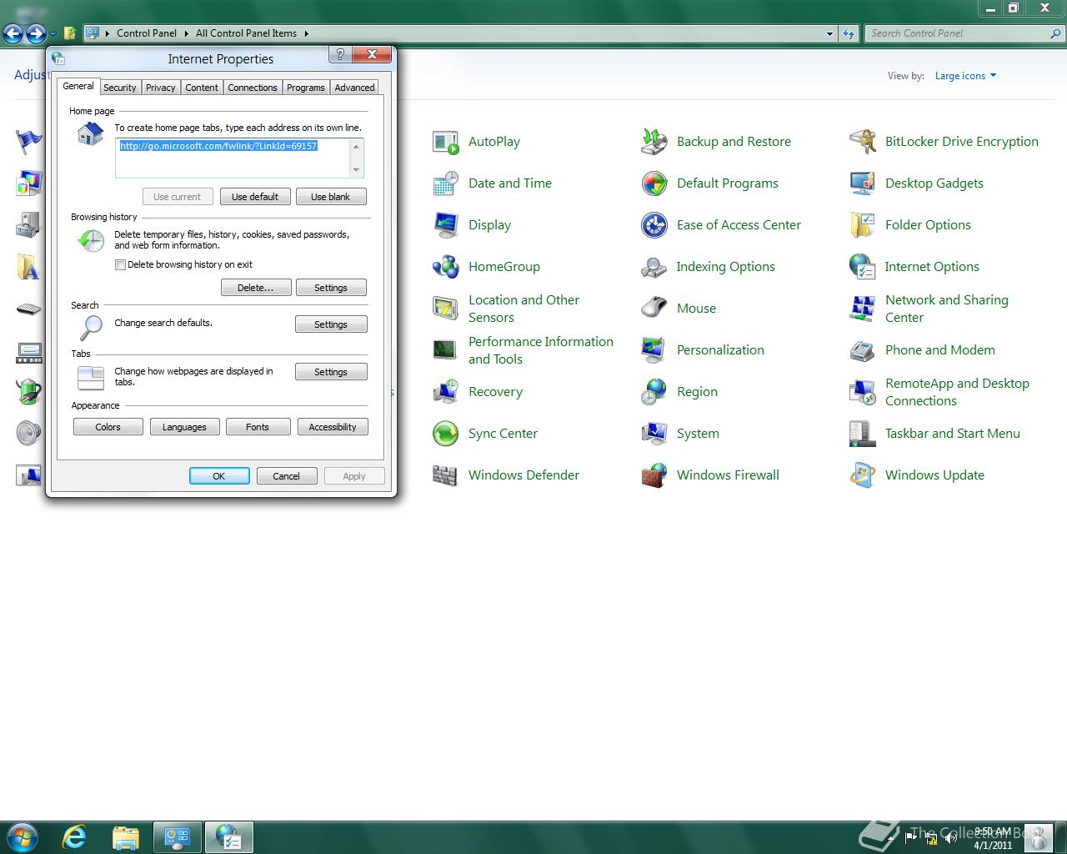Open the Content tab

coord(202,88)
